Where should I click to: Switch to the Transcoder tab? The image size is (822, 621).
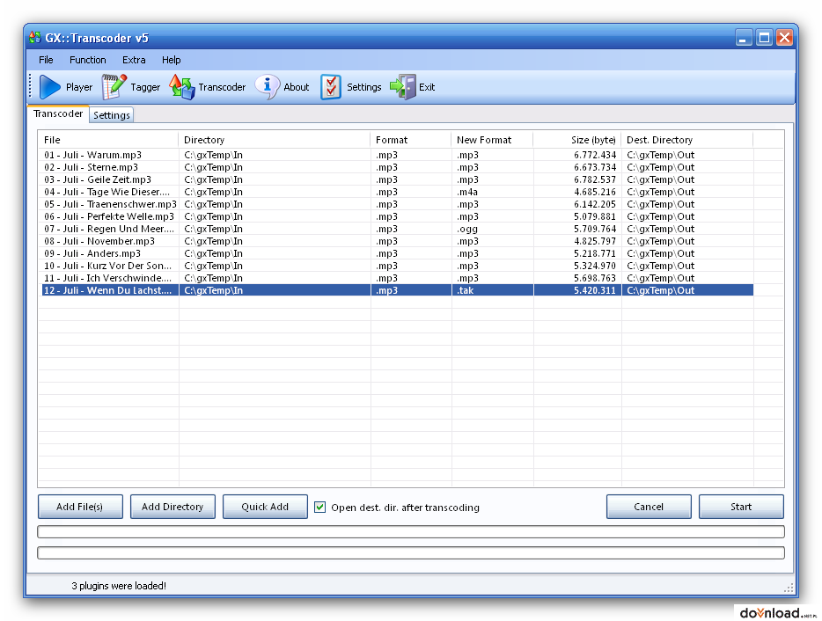pyautogui.click(x=58, y=113)
